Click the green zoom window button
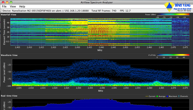The image size is (193, 110). tap(11, 2)
